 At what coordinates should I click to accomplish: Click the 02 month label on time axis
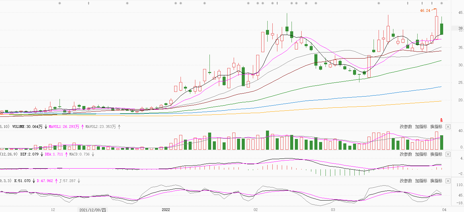[x=256, y=210]
